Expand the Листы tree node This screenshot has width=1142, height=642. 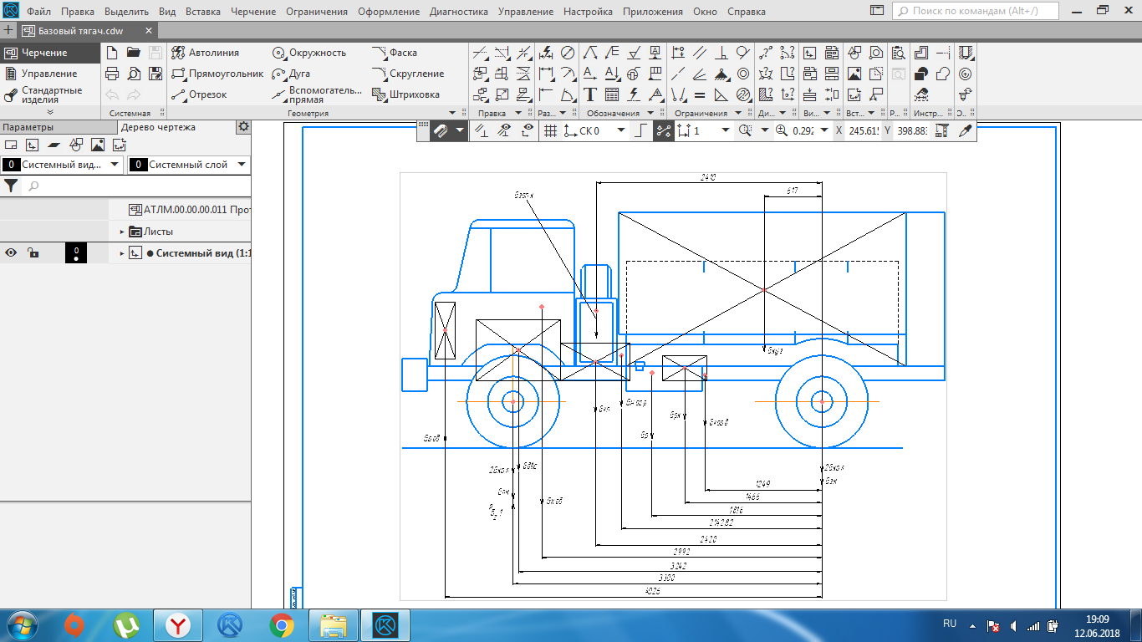pyautogui.click(x=122, y=232)
